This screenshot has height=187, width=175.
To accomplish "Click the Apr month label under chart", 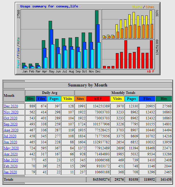I will coord(45,71).
